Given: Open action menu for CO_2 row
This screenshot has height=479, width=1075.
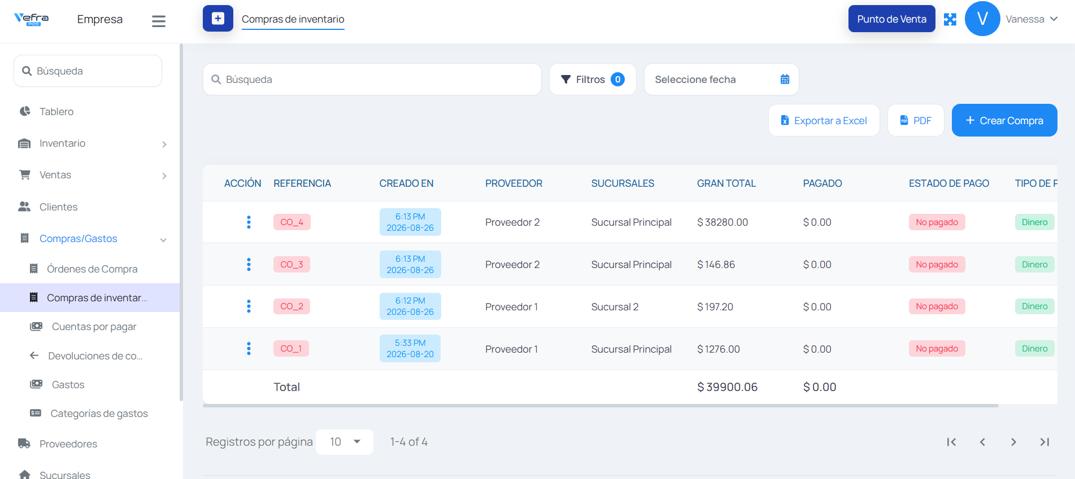Looking at the screenshot, I should pos(249,306).
